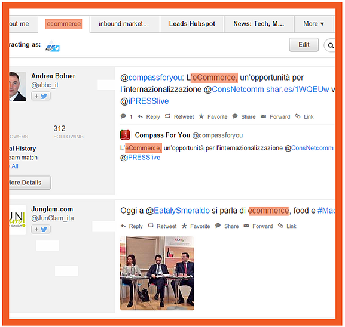The height and width of the screenshot is (327, 345).
Task: Open the Junglam.com logo avatar
Action: pyautogui.click(x=17, y=220)
